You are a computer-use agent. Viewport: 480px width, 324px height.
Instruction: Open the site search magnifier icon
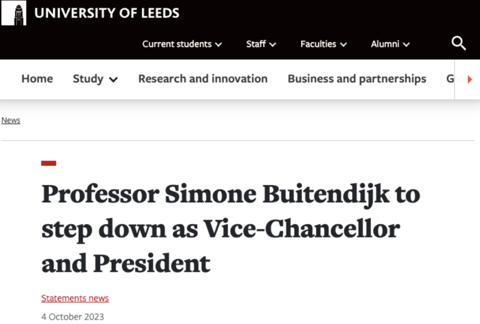[459, 44]
